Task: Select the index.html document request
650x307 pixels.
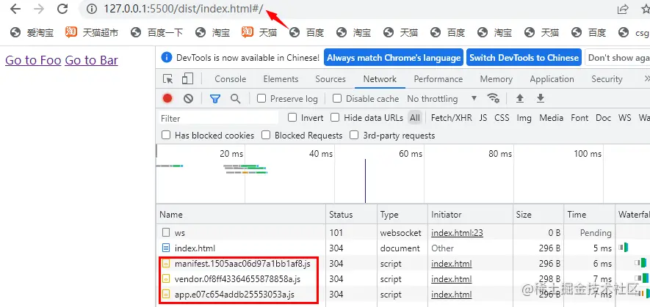Action: coord(403,248)
